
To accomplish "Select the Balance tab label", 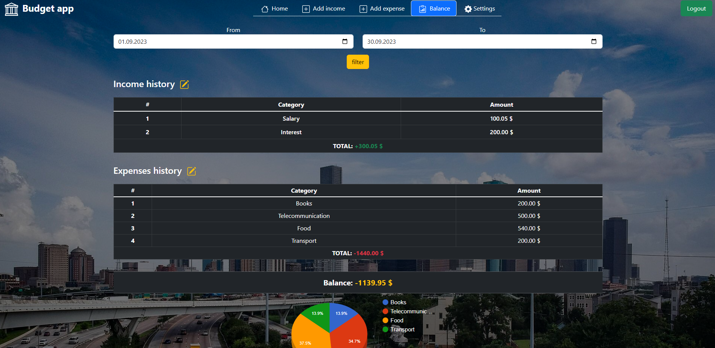I will click(x=440, y=9).
